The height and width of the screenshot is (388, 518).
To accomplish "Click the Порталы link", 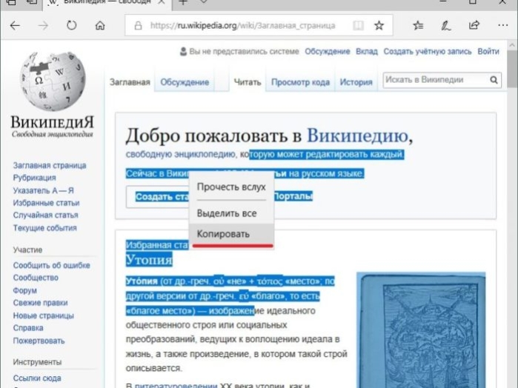I will point(293,196).
